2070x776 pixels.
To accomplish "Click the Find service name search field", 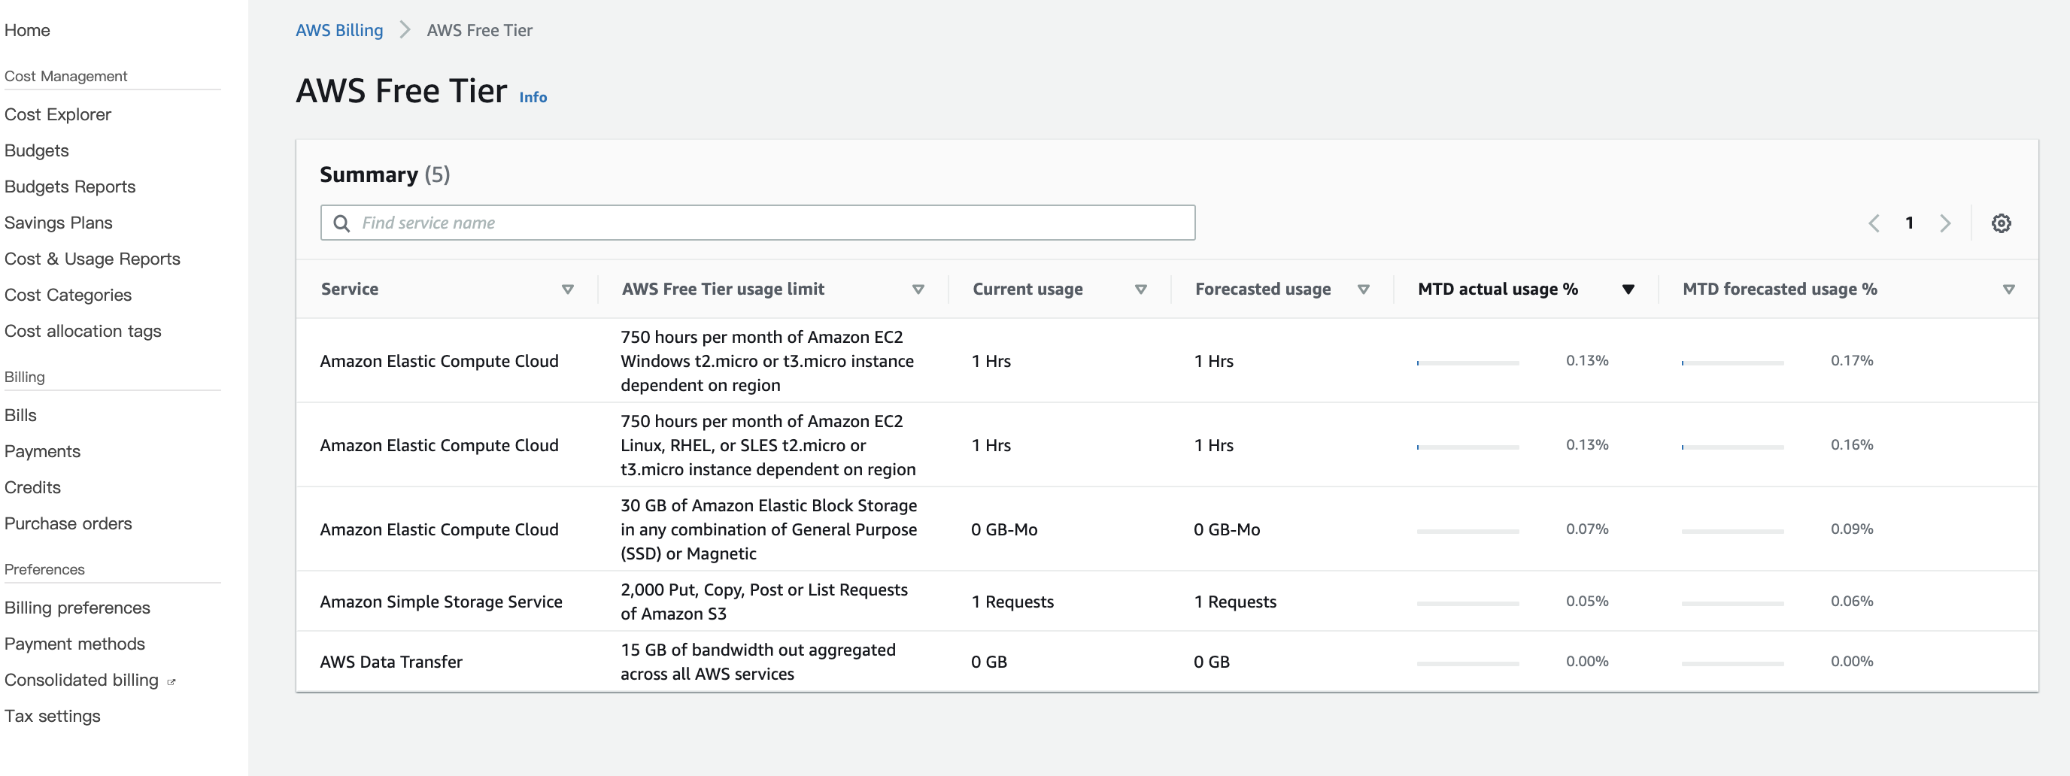I will coord(757,223).
